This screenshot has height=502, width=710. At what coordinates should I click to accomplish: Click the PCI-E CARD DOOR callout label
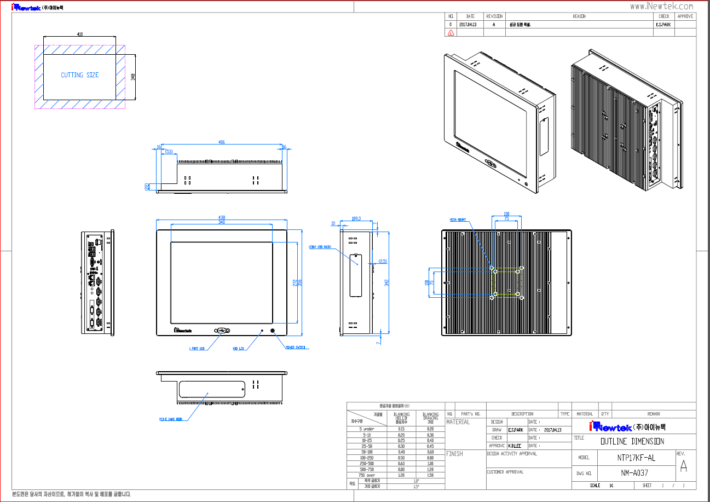click(170, 419)
